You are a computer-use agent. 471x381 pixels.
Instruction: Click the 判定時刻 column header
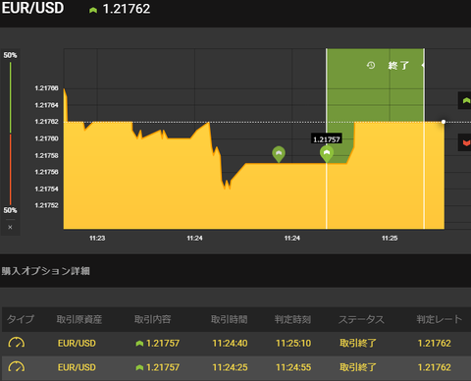click(292, 319)
